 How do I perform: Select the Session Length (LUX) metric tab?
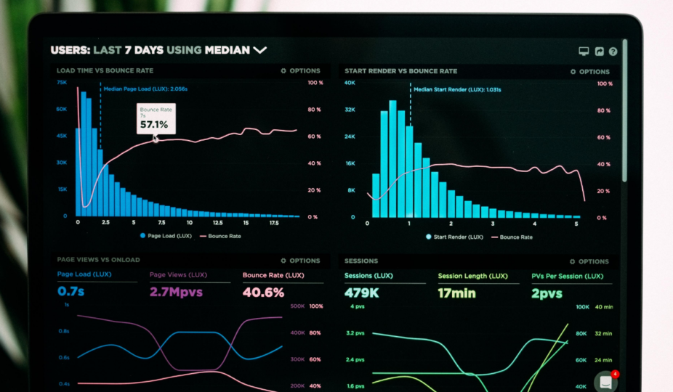[x=472, y=277]
